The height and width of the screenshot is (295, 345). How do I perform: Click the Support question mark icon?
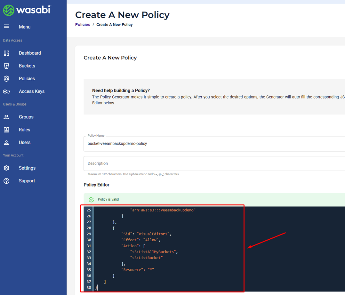pos(6,181)
